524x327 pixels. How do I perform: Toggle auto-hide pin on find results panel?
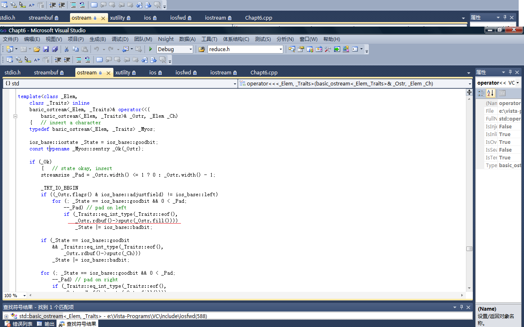coord(462,307)
